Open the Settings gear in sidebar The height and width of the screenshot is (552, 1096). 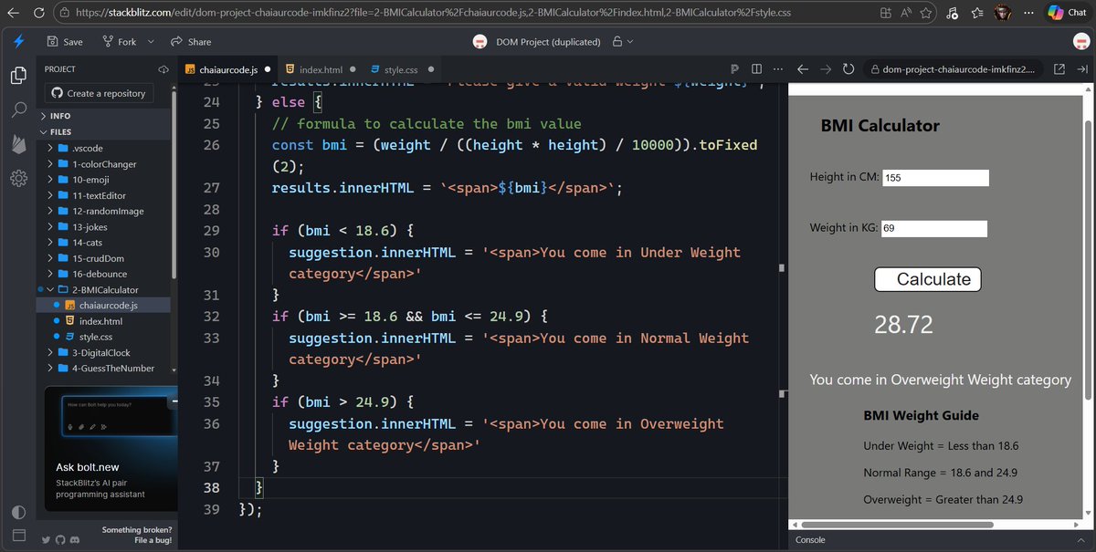coord(18,178)
